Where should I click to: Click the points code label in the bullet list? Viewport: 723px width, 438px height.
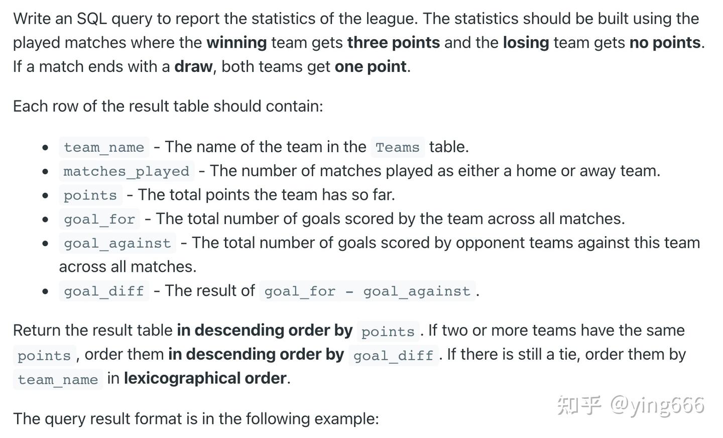pos(90,195)
